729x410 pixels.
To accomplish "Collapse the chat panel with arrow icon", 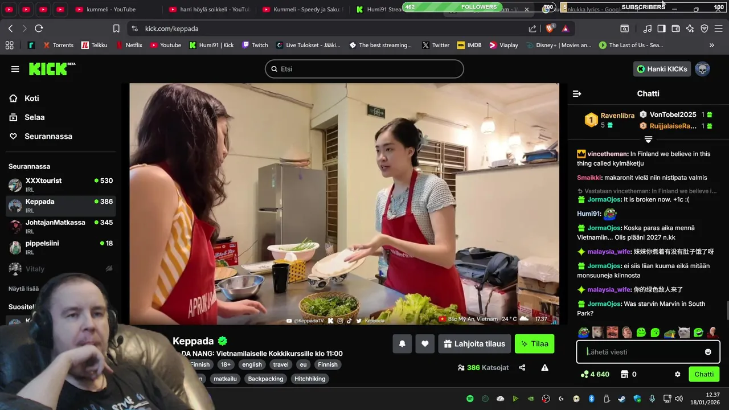I will pyautogui.click(x=577, y=93).
